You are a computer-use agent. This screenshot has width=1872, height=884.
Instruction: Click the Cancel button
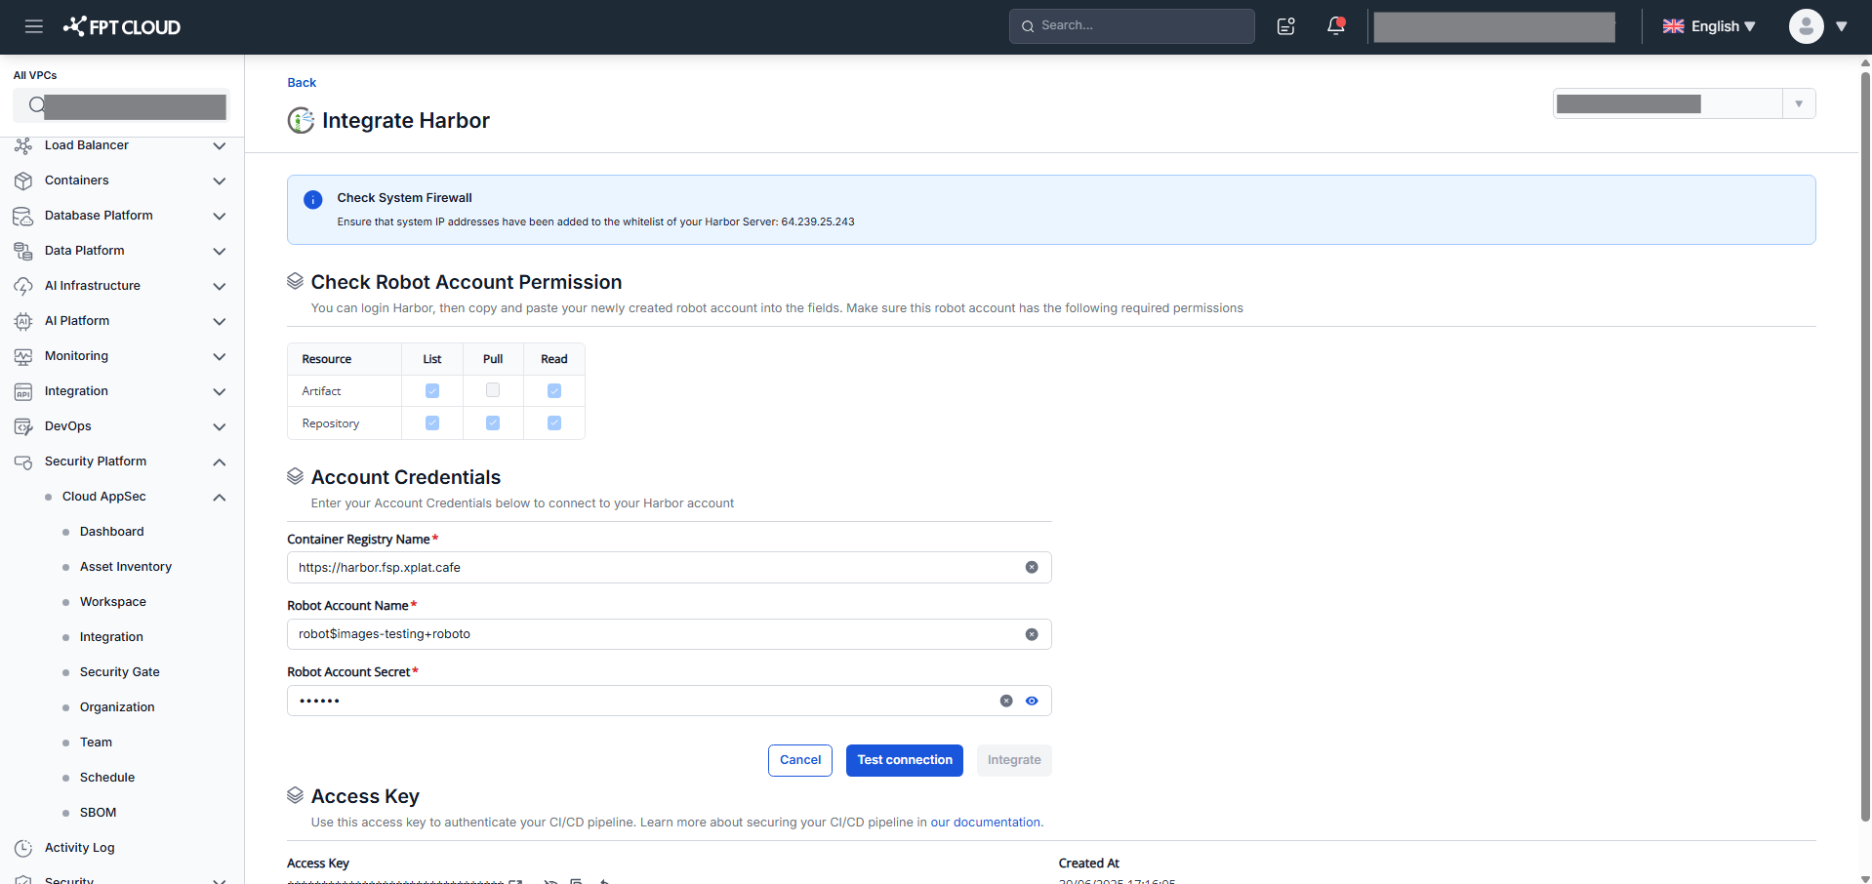tap(800, 760)
